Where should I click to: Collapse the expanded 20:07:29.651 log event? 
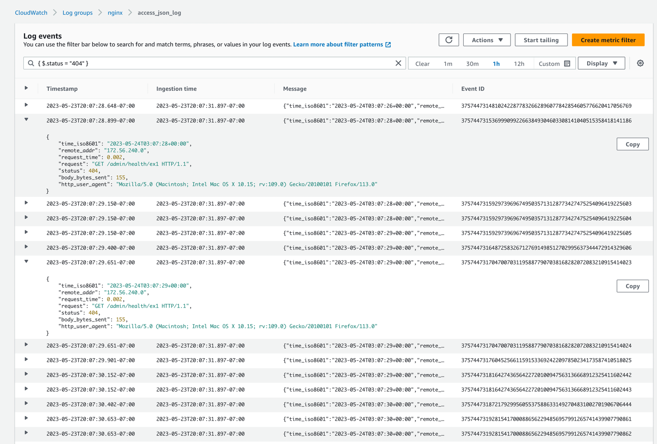pyautogui.click(x=26, y=262)
